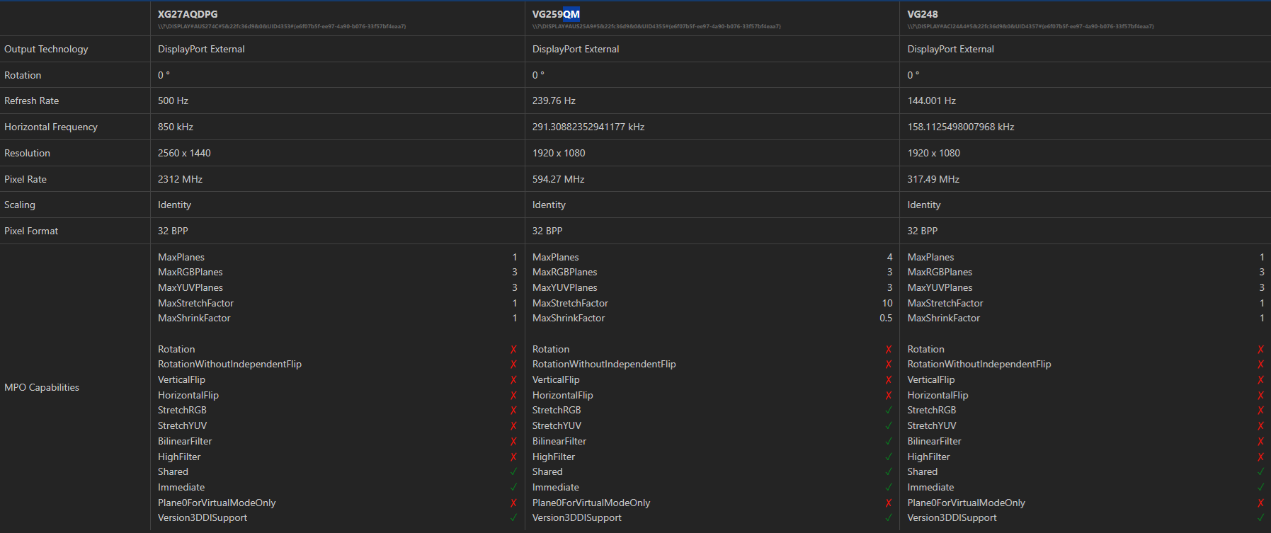Click red X beside Plane0ForVirtualModeOnly under VG259QM

coord(889,503)
